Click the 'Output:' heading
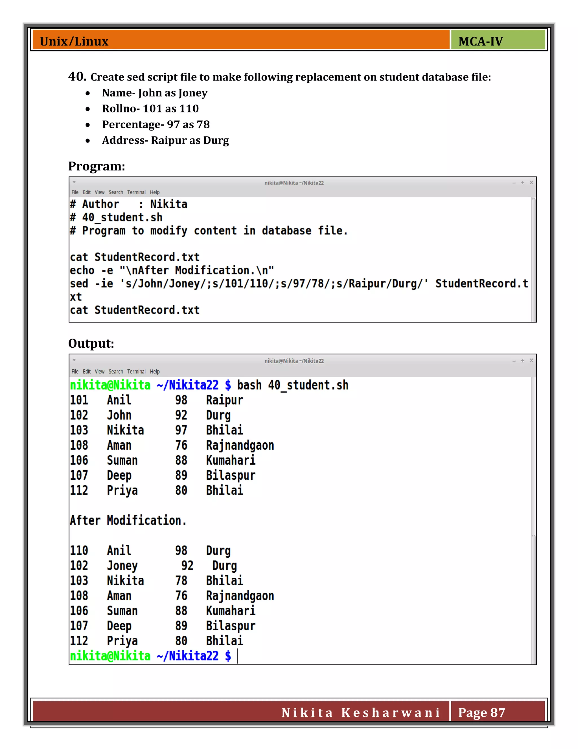Viewport: 578px width, 749px height. click(x=91, y=343)
